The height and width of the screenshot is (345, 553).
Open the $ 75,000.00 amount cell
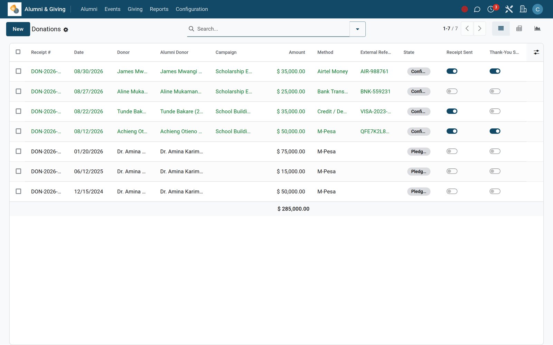click(x=291, y=151)
